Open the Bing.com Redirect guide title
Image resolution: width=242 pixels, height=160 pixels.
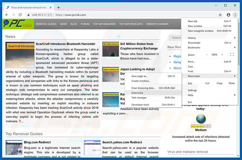(37, 142)
